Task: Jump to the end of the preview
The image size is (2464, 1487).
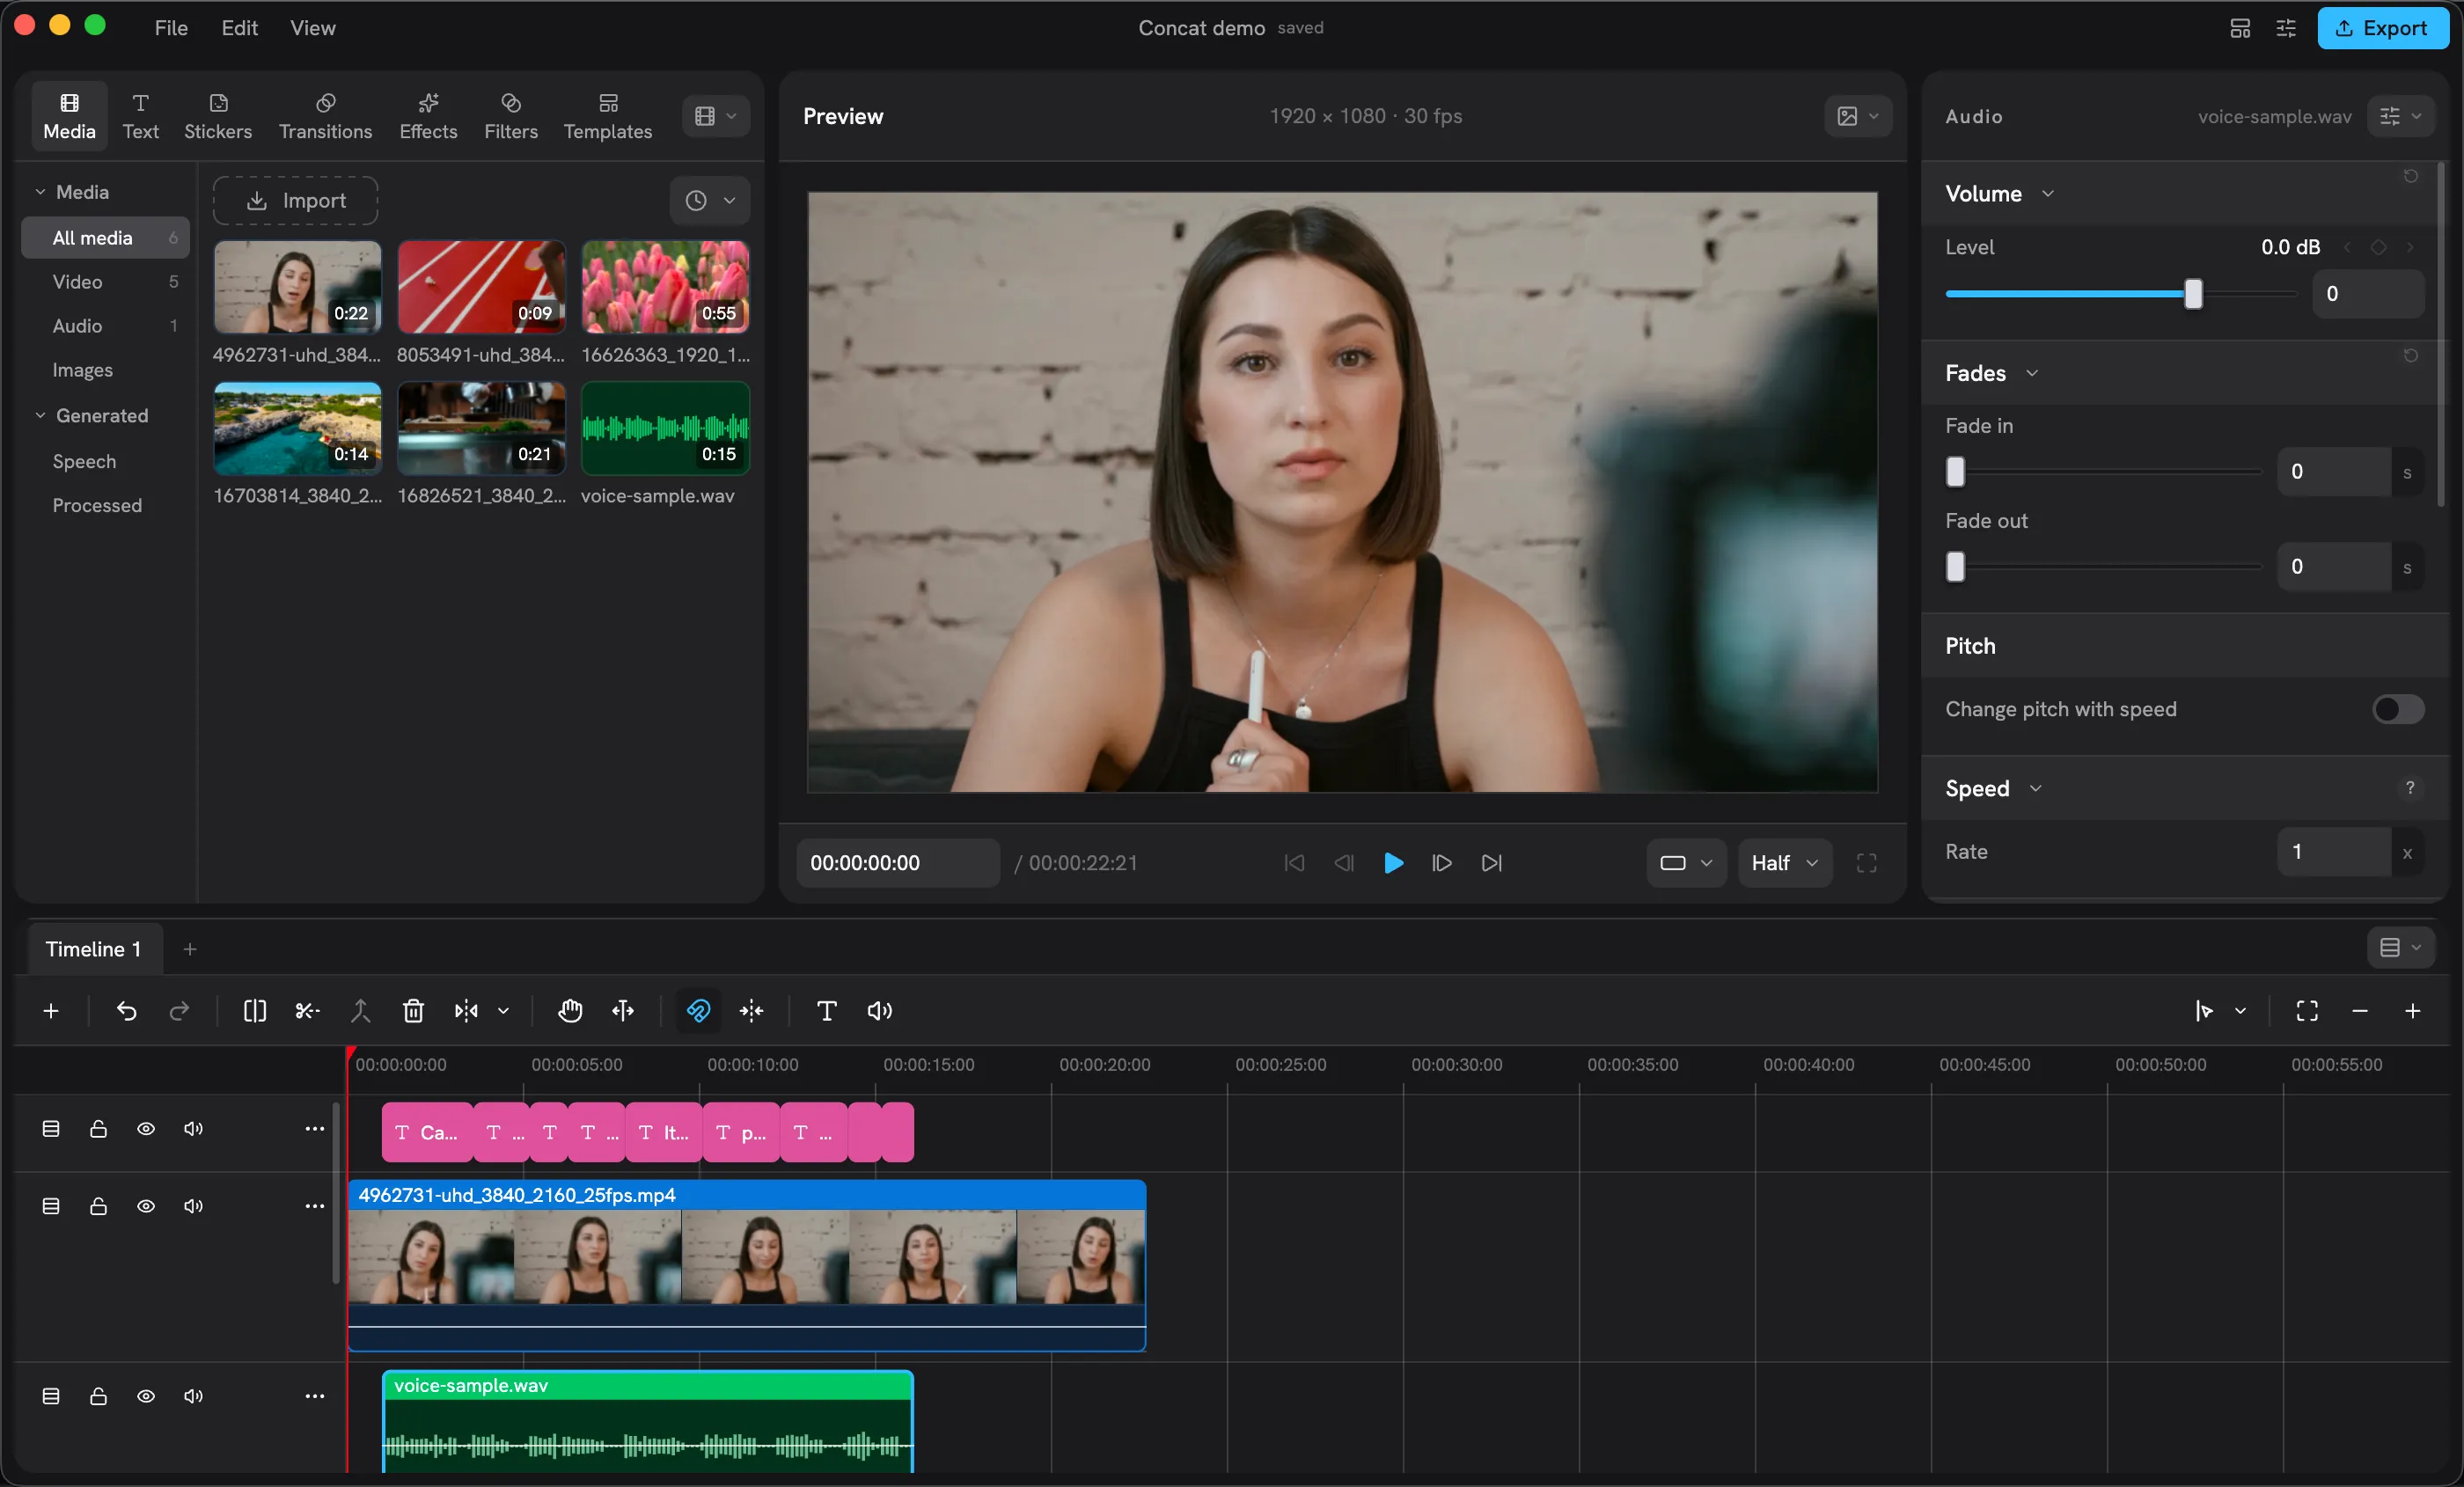Action: [1491, 863]
